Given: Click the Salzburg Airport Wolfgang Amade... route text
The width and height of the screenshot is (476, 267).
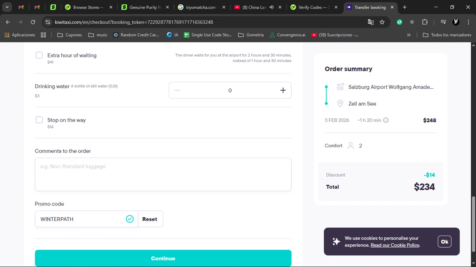Looking at the screenshot, I should click(x=391, y=87).
